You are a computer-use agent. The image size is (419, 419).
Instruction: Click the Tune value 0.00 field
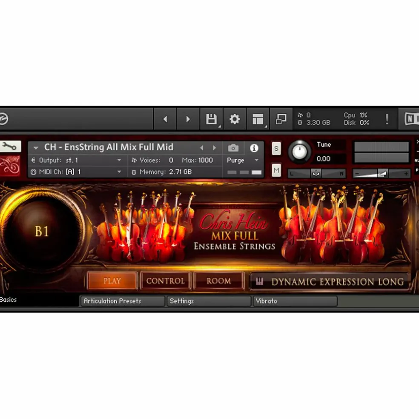[330, 159]
